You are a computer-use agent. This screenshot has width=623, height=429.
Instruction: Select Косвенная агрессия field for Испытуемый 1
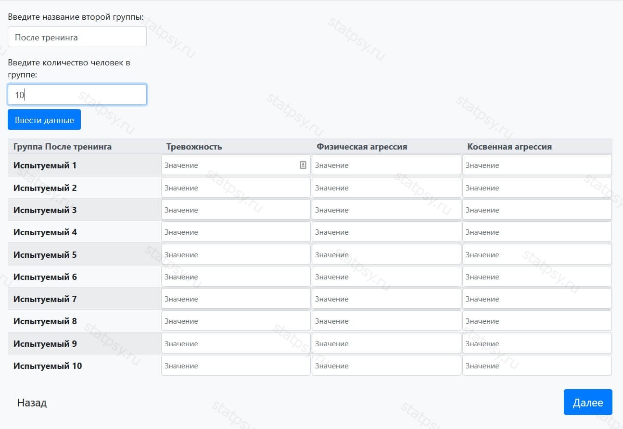point(537,165)
